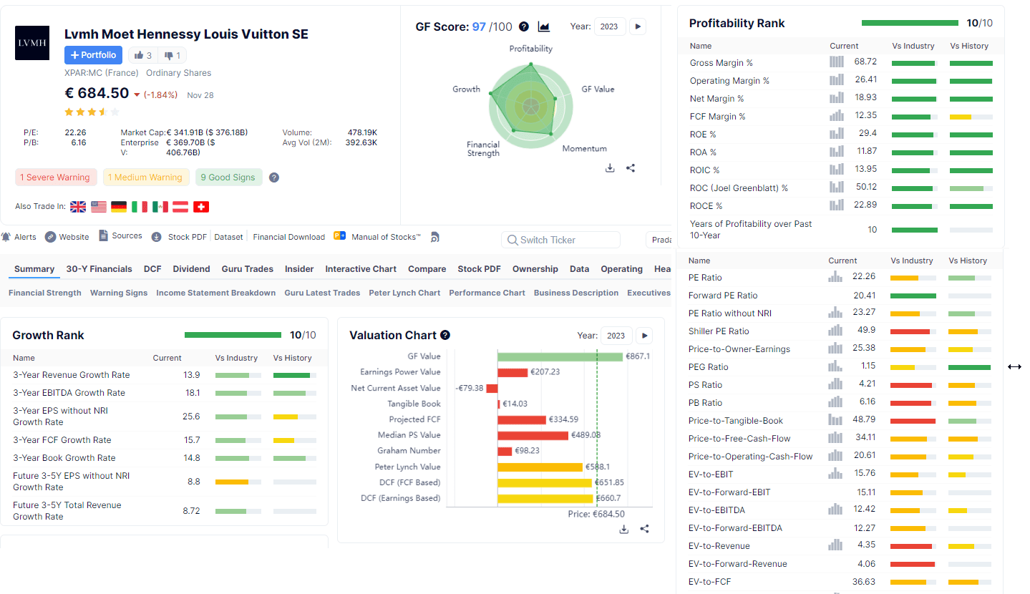Viewport: 1030px width, 594px height.
Task: Click the Peter Lynch Value bar
Action: [540, 467]
